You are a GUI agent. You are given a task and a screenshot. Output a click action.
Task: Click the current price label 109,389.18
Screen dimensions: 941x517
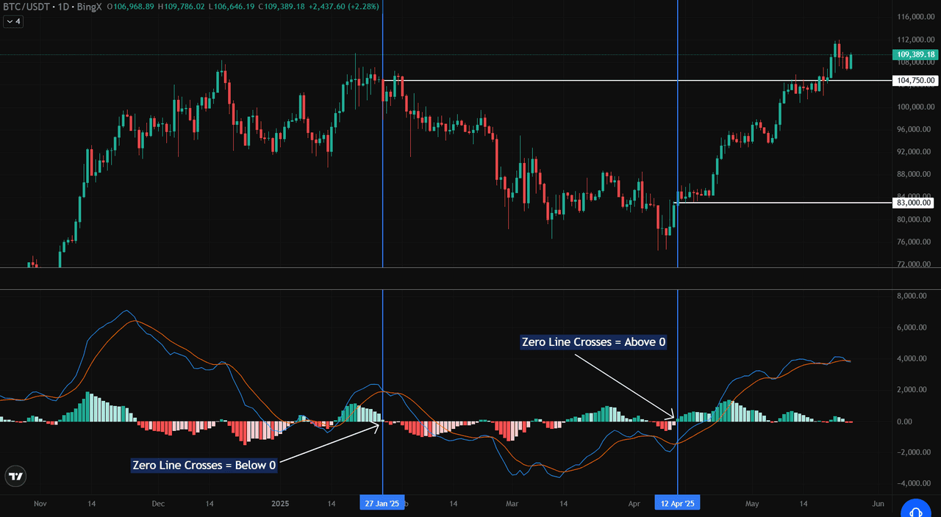click(x=915, y=54)
